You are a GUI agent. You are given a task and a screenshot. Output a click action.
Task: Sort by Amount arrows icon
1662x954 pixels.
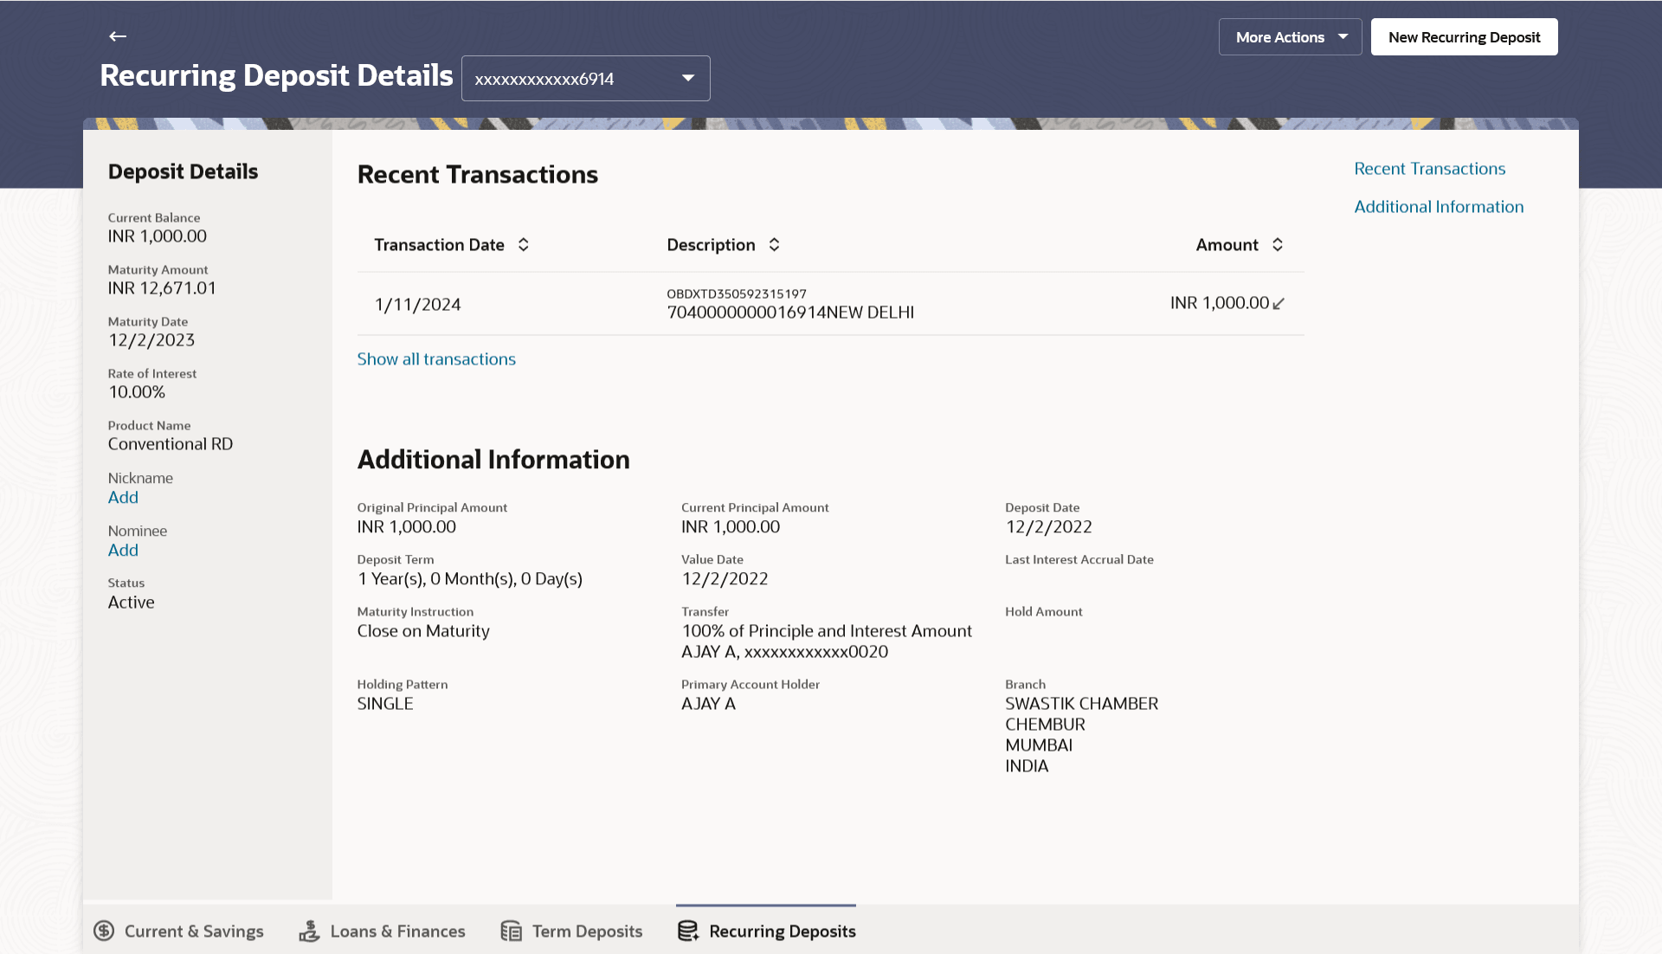tap(1278, 245)
